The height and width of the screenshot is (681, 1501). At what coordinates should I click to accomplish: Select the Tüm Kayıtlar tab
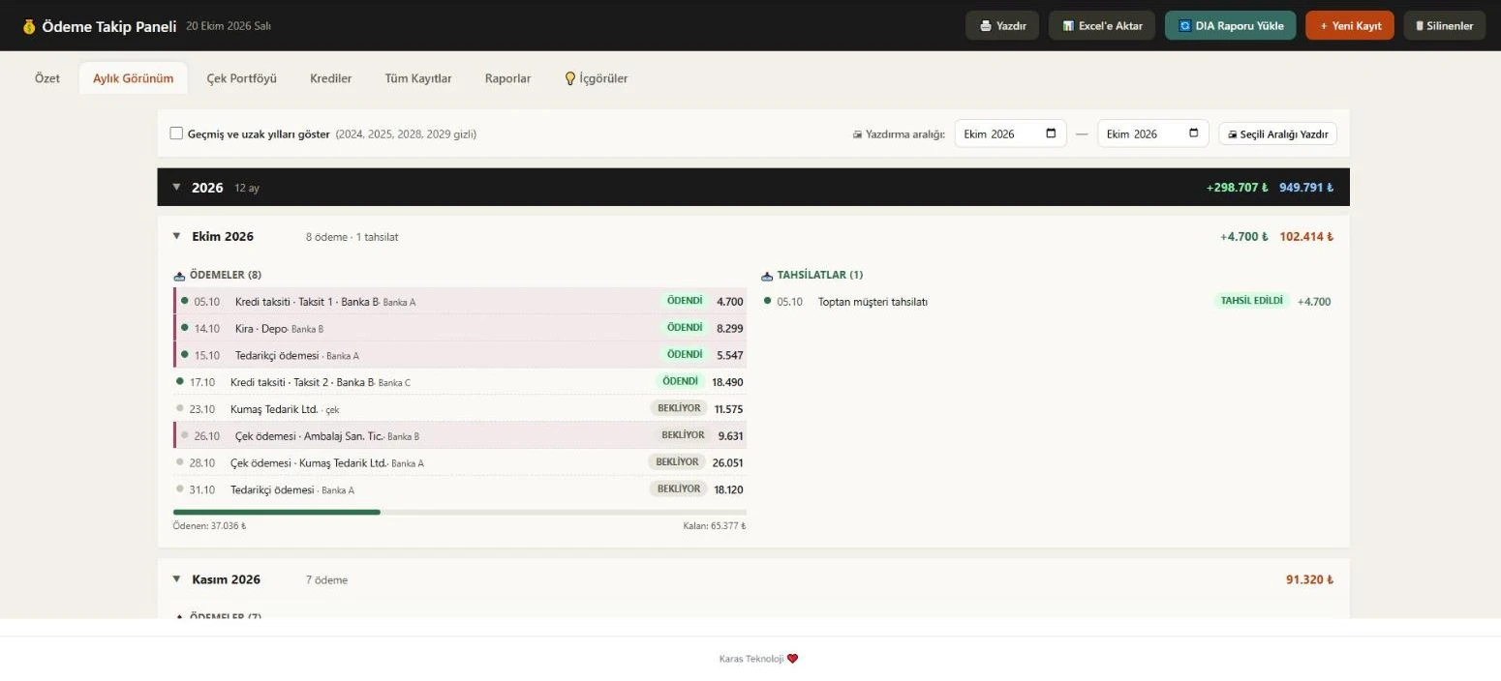pos(418,78)
